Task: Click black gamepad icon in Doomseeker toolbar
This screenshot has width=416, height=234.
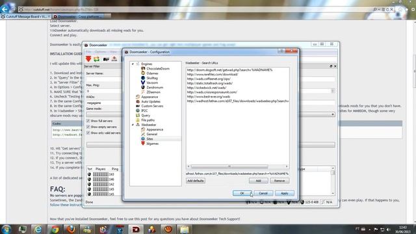Action: pyautogui.click(x=106, y=59)
